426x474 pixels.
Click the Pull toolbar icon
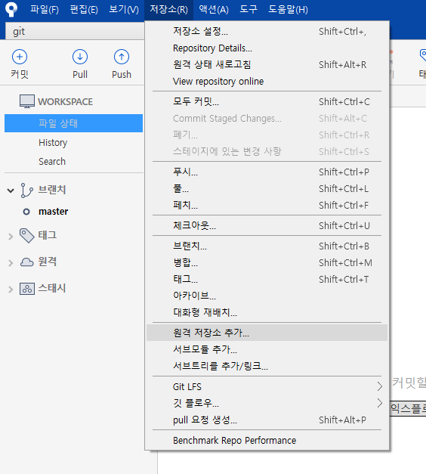point(80,57)
